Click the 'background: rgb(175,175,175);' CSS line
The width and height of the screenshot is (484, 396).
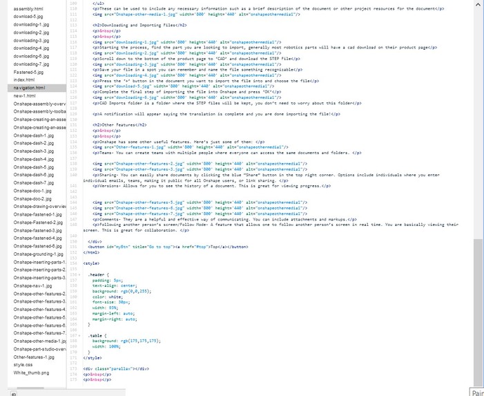[126, 341]
